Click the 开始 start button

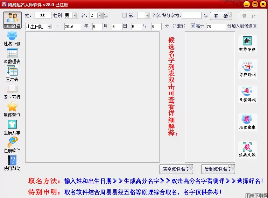(x=221, y=16)
